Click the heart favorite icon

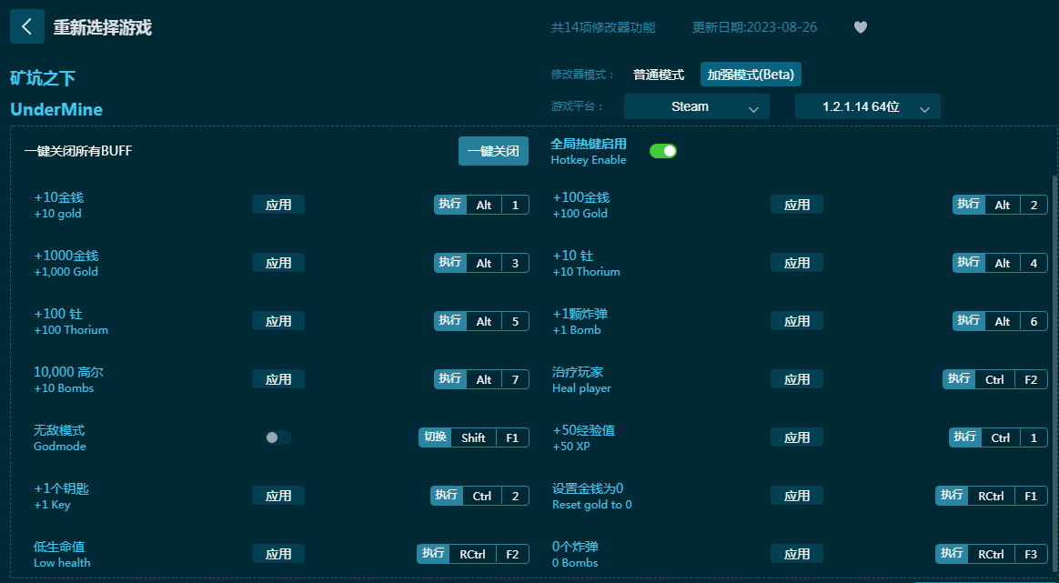(x=861, y=27)
